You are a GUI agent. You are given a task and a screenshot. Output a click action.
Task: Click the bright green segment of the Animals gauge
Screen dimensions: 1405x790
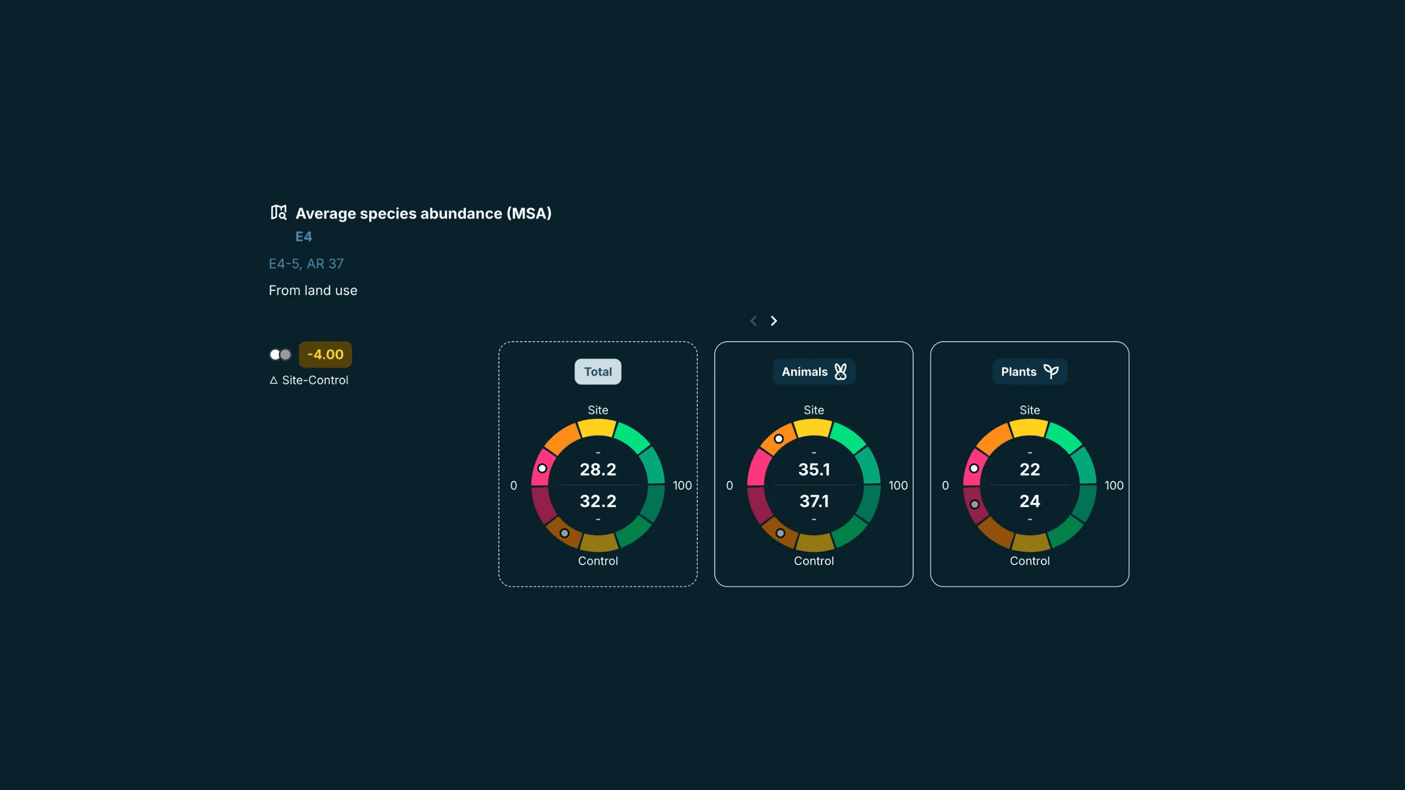click(x=848, y=437)
